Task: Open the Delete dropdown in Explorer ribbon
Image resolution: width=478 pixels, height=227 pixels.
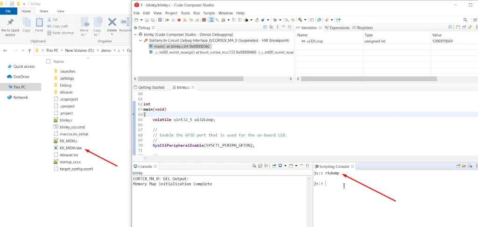Action: (x=112, y=34)
